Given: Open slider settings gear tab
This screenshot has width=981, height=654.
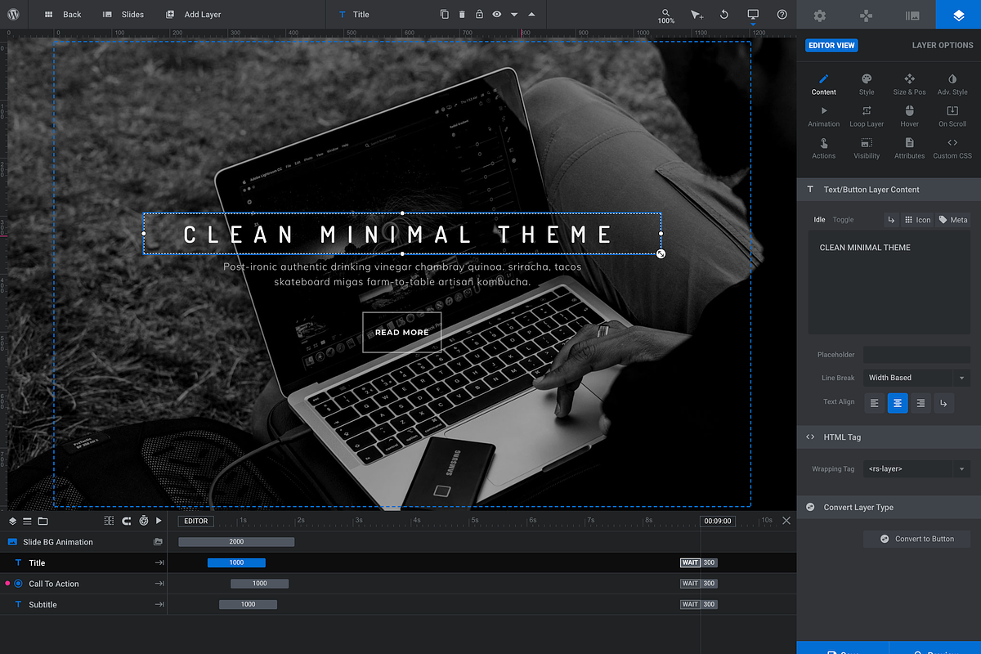Looking at the screenshot, I should (820, 15).
